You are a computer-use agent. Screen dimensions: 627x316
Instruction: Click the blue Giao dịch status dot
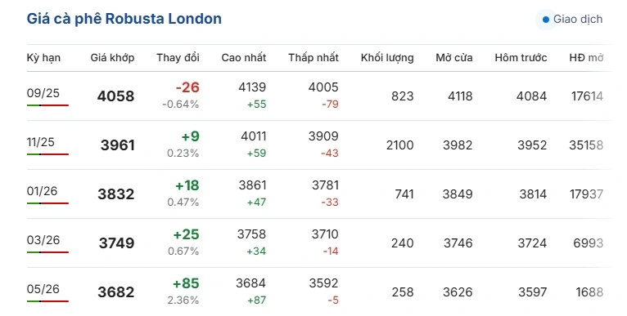coord(545,19)
